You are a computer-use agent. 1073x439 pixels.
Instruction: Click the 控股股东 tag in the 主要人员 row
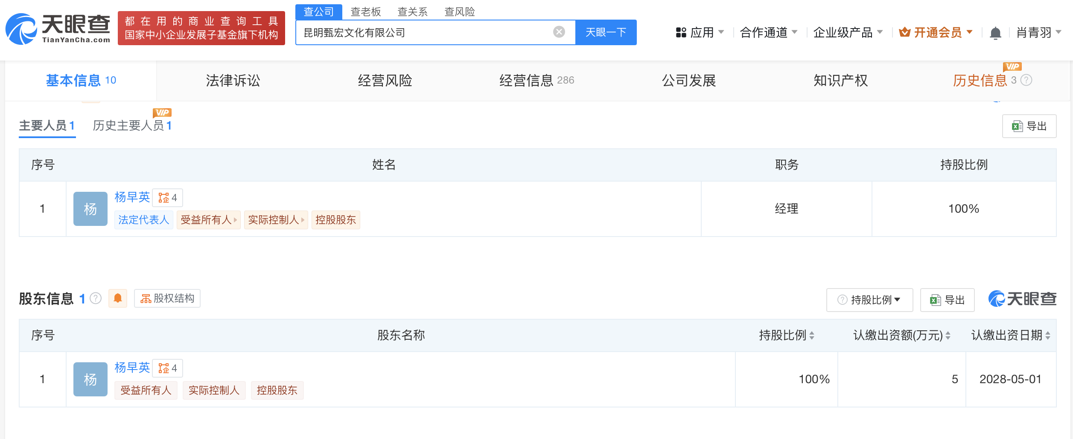pyautogui.click(x=336, y=220)
